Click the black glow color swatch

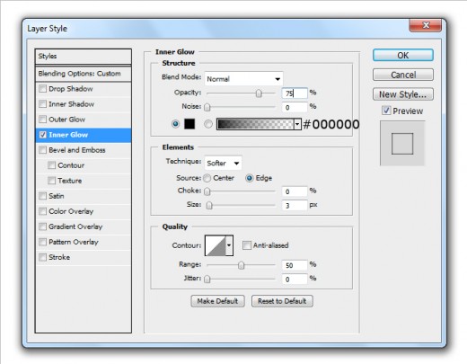tap(189, 124)
